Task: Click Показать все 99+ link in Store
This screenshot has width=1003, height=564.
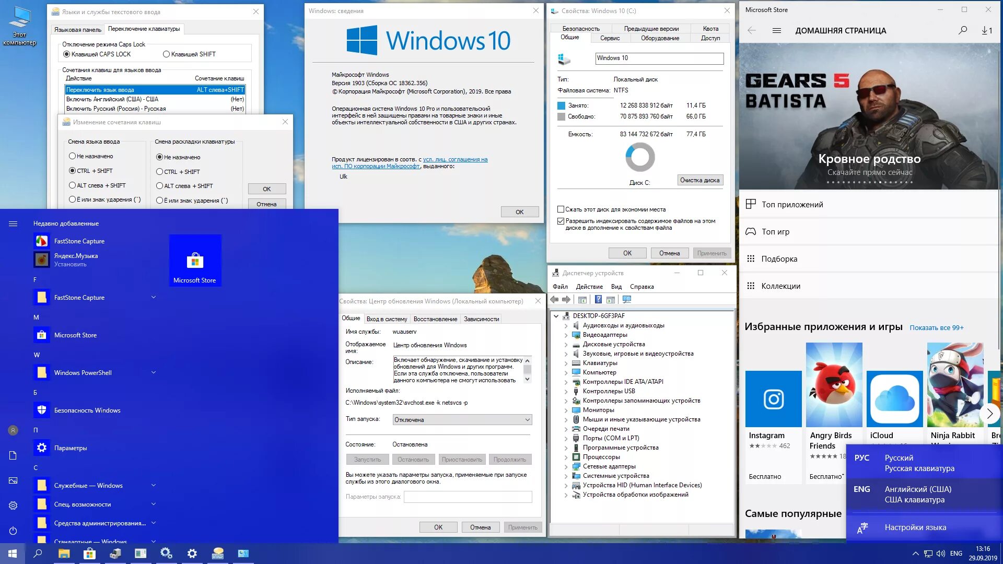Action: click(936, 328)
